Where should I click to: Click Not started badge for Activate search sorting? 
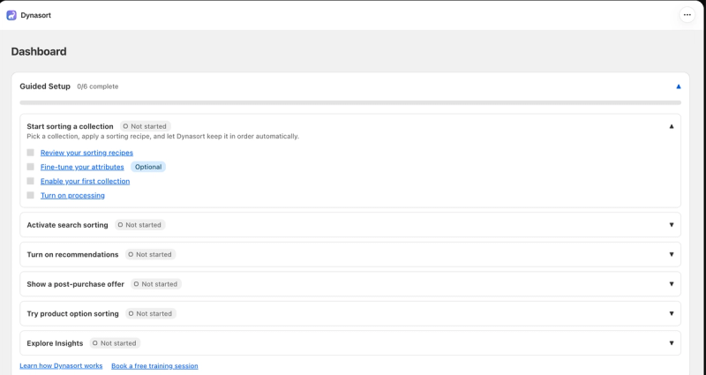coord(139,225)
